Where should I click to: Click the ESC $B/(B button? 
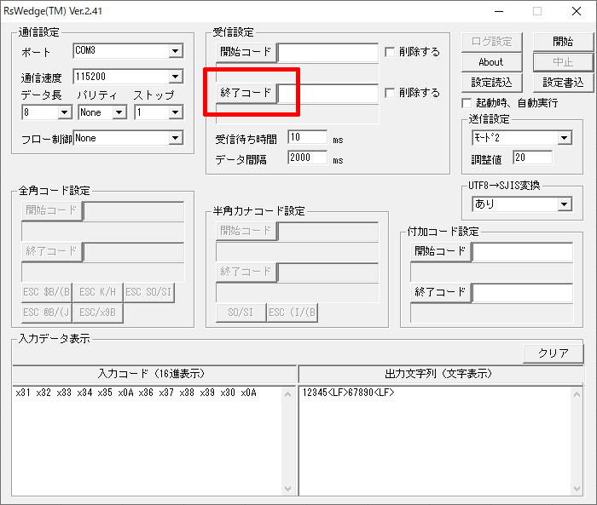tap(46, 292)
